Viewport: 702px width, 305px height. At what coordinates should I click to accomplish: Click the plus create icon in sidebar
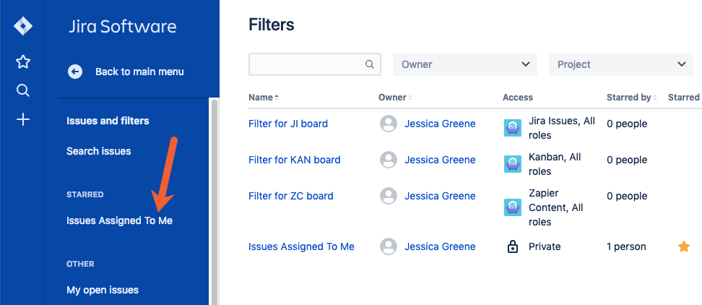(23, 119)
